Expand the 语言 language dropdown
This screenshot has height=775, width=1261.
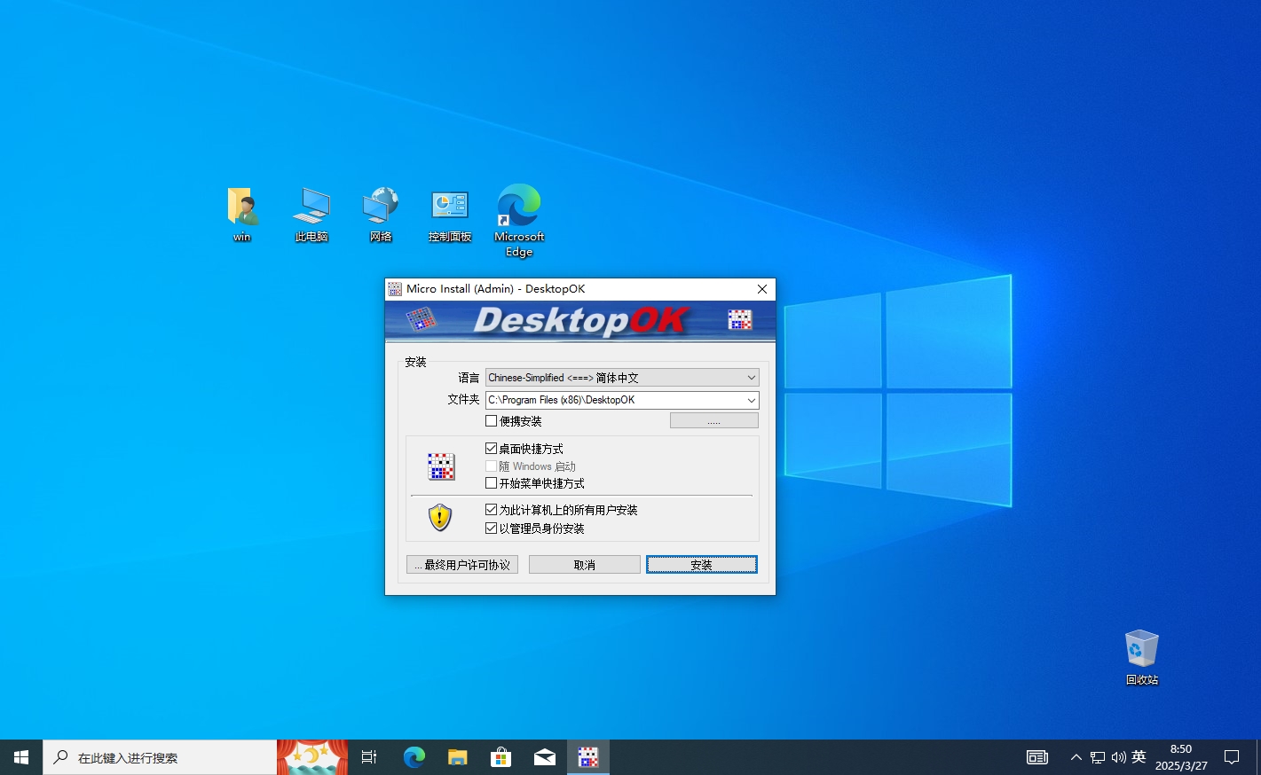coord(751,378)
